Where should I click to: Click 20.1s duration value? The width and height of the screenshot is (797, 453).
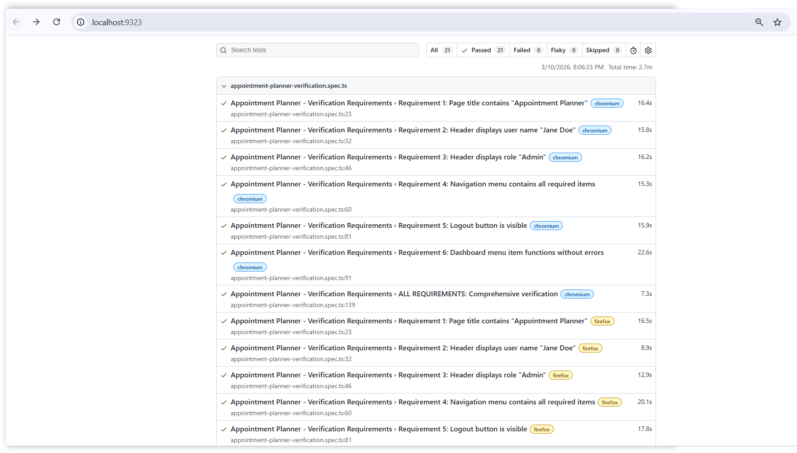pyautogui.click(x=645, y=402)
